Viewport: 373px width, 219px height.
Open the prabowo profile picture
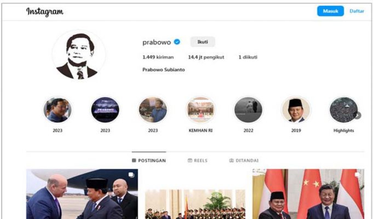pos(79,56)
